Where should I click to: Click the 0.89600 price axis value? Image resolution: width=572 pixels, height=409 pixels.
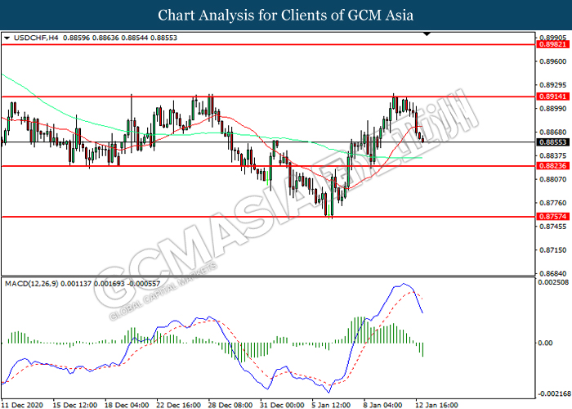pos(553,61)
